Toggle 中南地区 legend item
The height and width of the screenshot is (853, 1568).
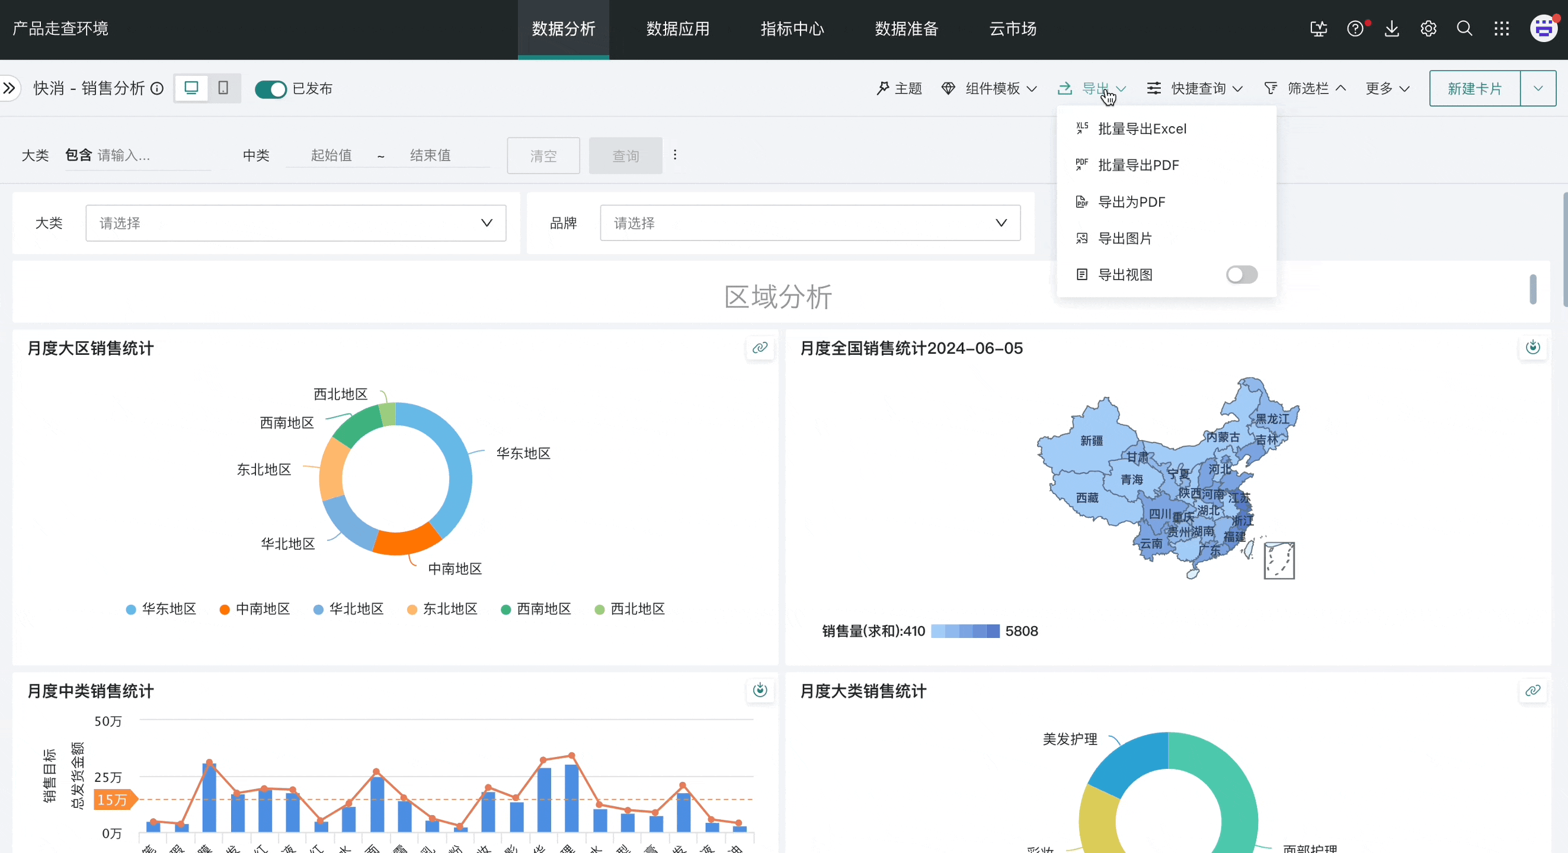click(x=255, y=609)
